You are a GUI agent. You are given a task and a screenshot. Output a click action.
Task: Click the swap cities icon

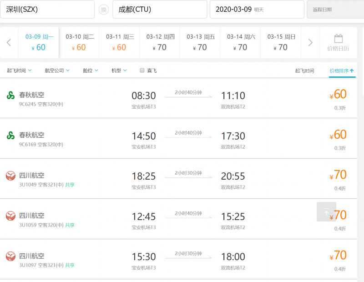tap(104, 10)
